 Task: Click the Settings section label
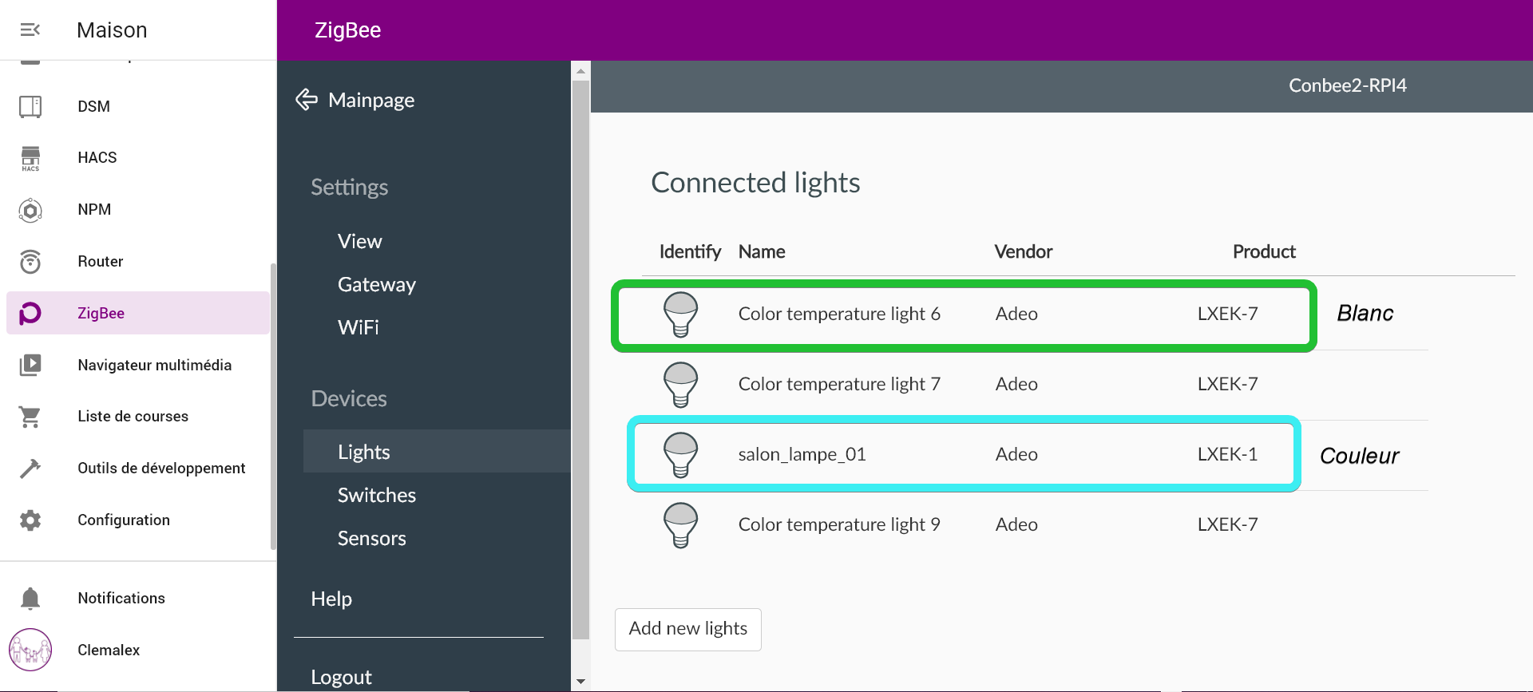point(349,188)
